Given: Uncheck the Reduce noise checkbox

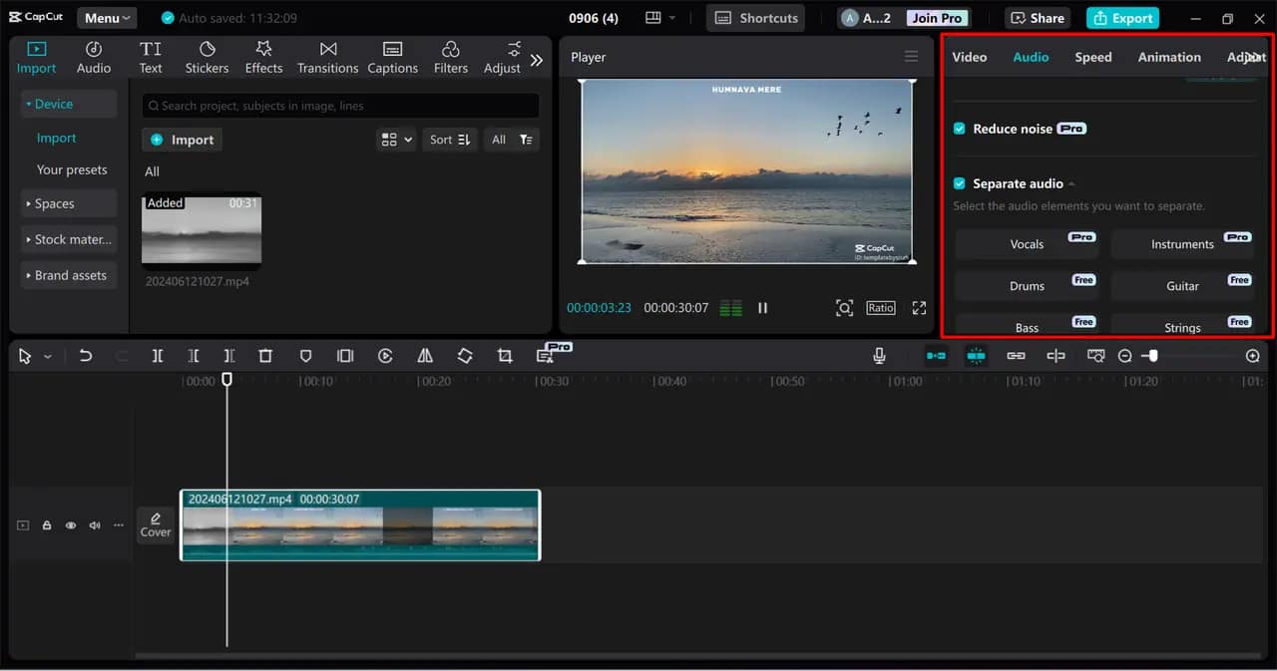Looking at the screenshot, I should point(960,129).
